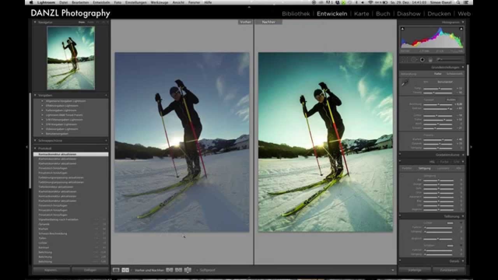Open the Diashow module
The height and width of the screenshot is (280, 498).
[x=409, y=14]
